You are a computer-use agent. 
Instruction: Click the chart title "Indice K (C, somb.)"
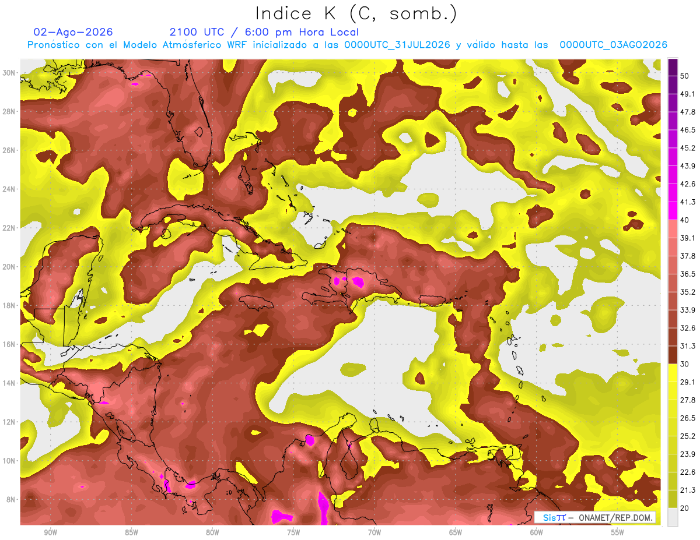point(356,13)
